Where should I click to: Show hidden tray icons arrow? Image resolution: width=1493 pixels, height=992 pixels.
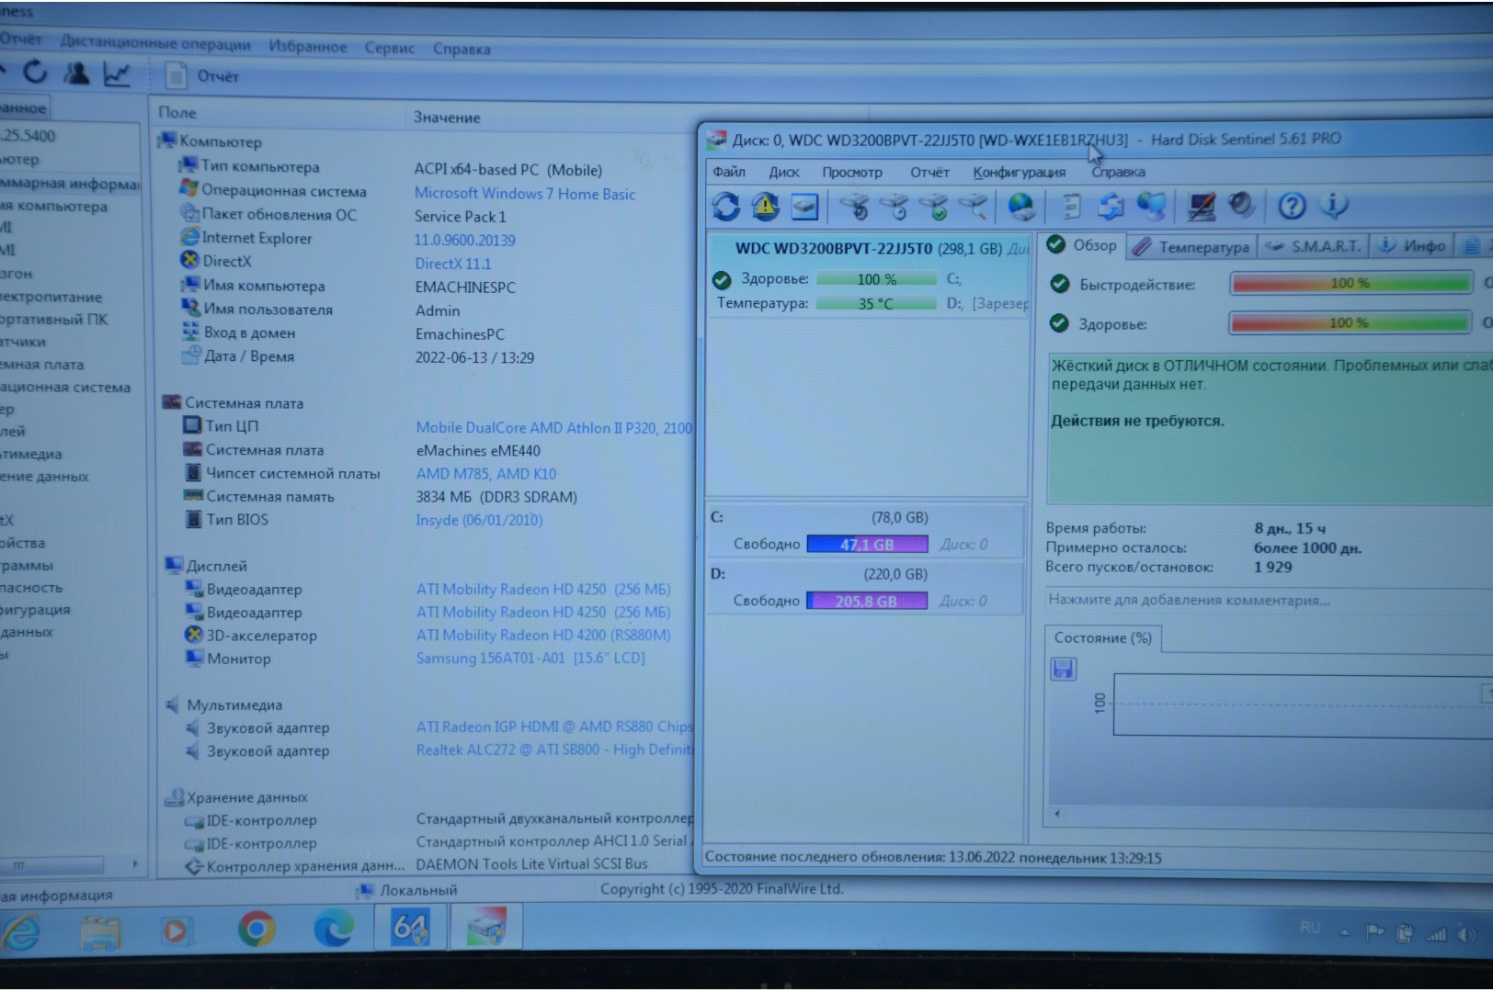tap(1344, 932)
